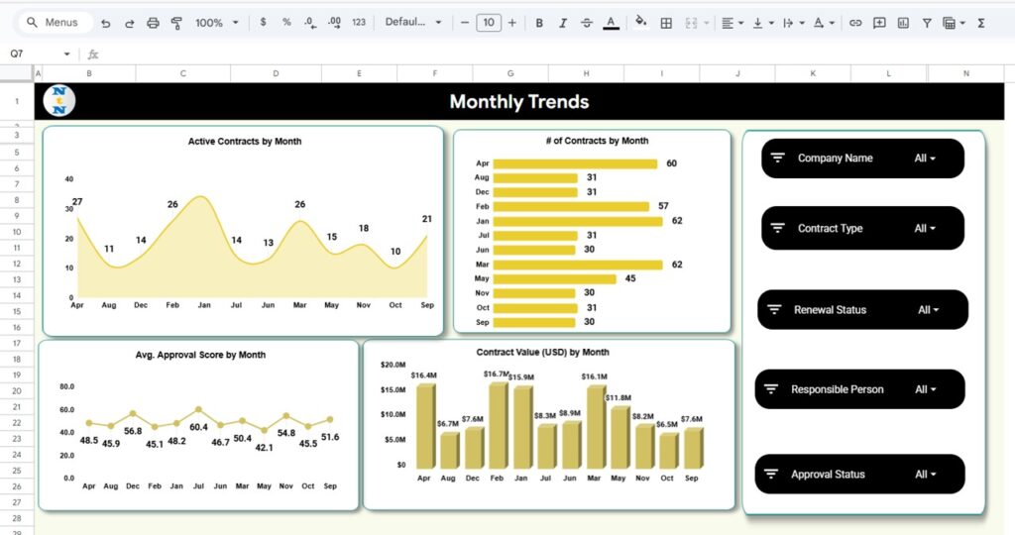Toggle Strikethrough formatting
This screenshot has width=1015, height=535.
pyautogui.click(x=587, y=23)
